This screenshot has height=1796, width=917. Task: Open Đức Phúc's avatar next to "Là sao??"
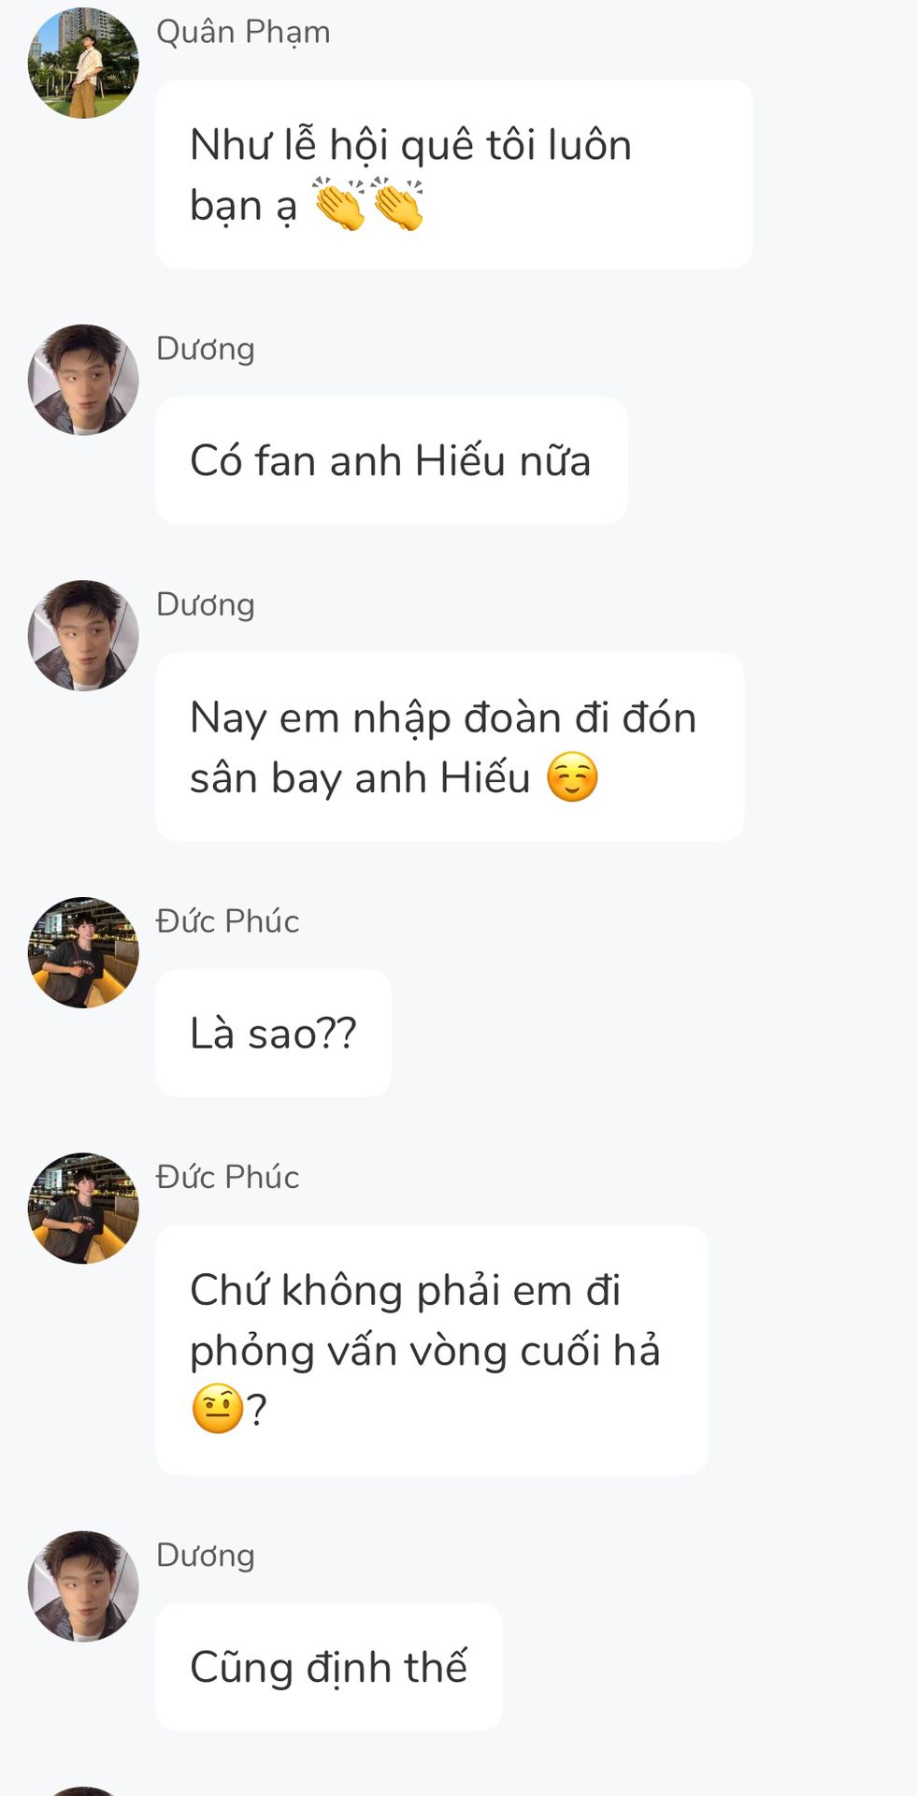83,952
